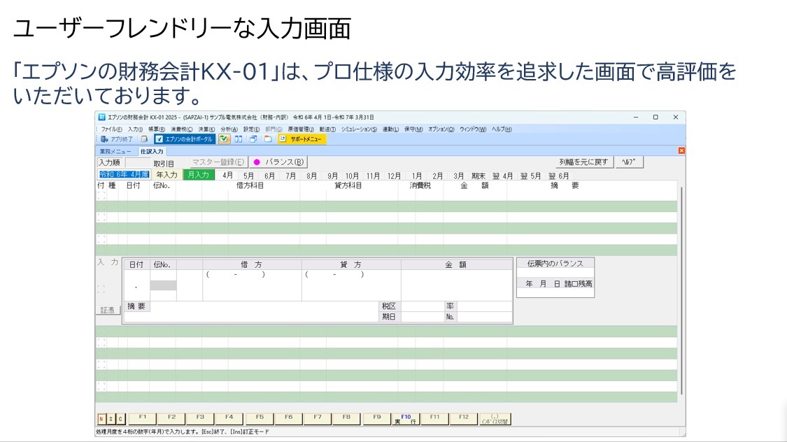The height and width of the screenshot is (442, 787).
Task: Select the 10月 month tab
Action: tap(352, 176)
